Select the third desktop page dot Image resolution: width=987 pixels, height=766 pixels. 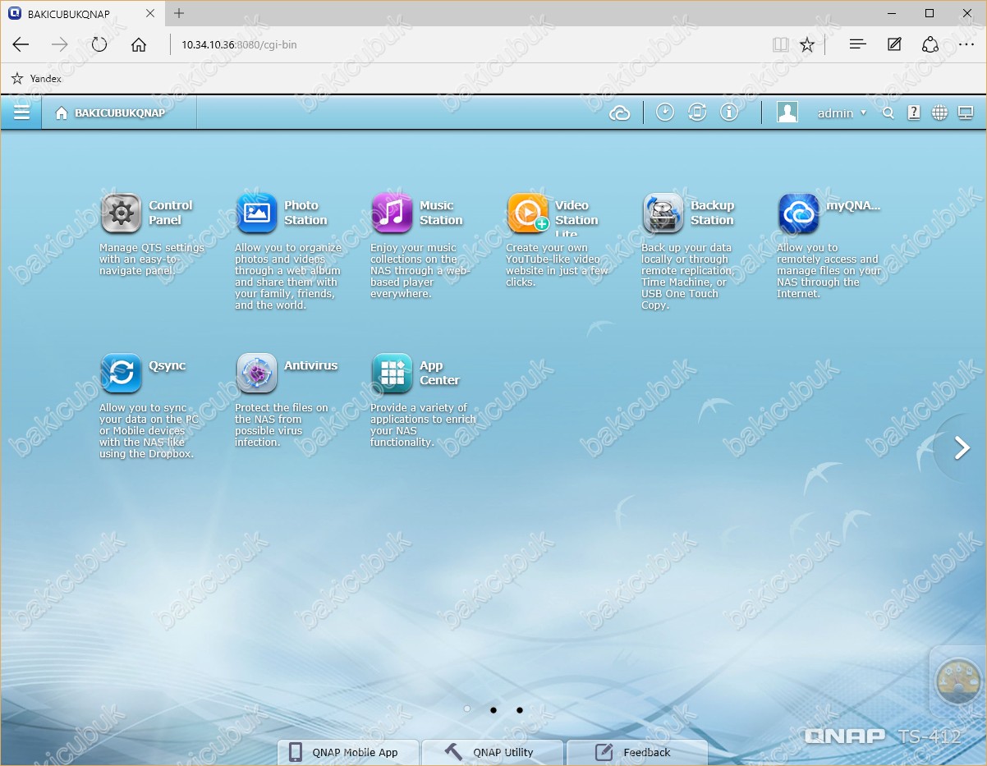(520, 709)
